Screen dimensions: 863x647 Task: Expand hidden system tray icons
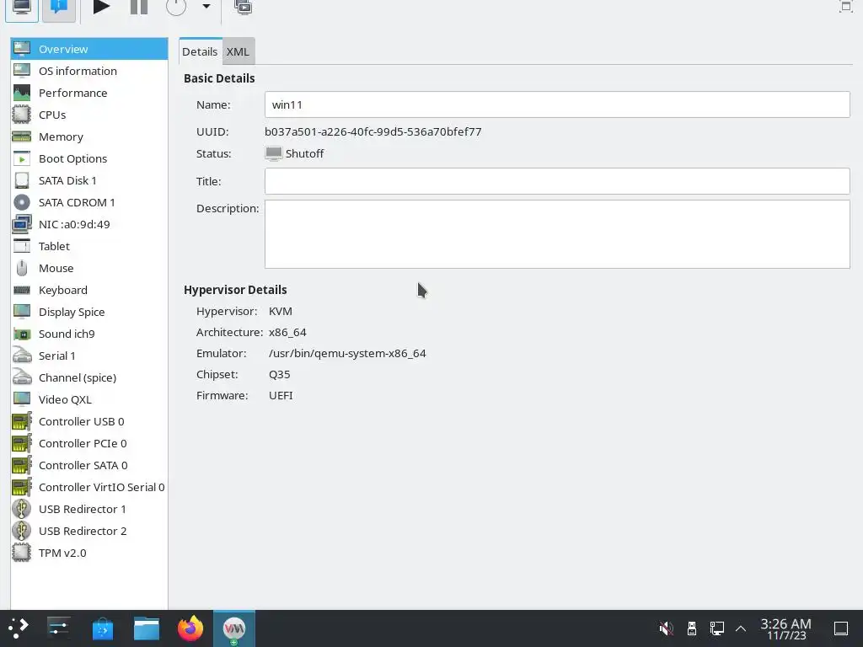[x=741, y=628]
